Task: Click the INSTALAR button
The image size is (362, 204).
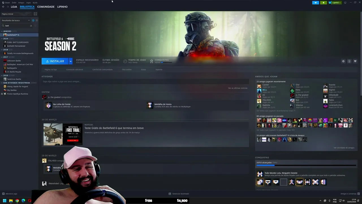Action: click(55, 61)
